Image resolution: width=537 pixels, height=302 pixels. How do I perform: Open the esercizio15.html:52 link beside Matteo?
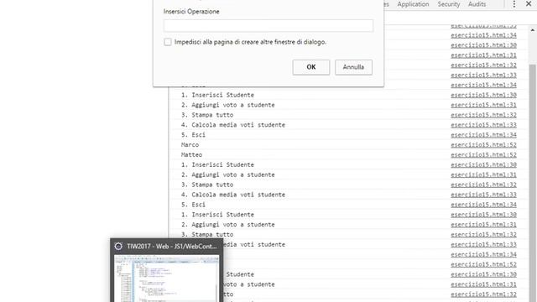(483, 154)
